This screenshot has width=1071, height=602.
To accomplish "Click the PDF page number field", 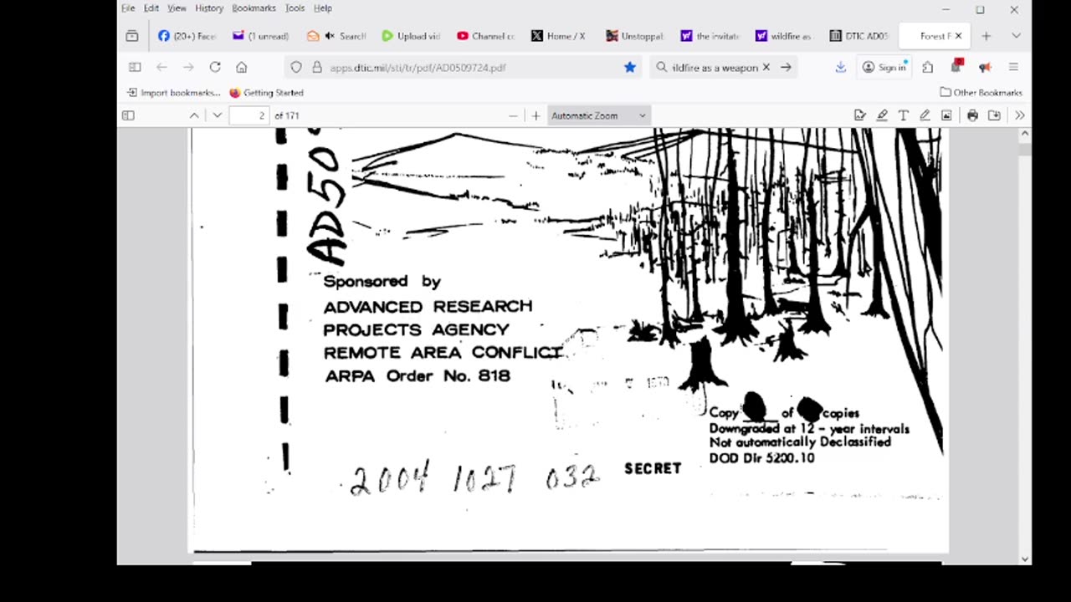I will 249,115.
